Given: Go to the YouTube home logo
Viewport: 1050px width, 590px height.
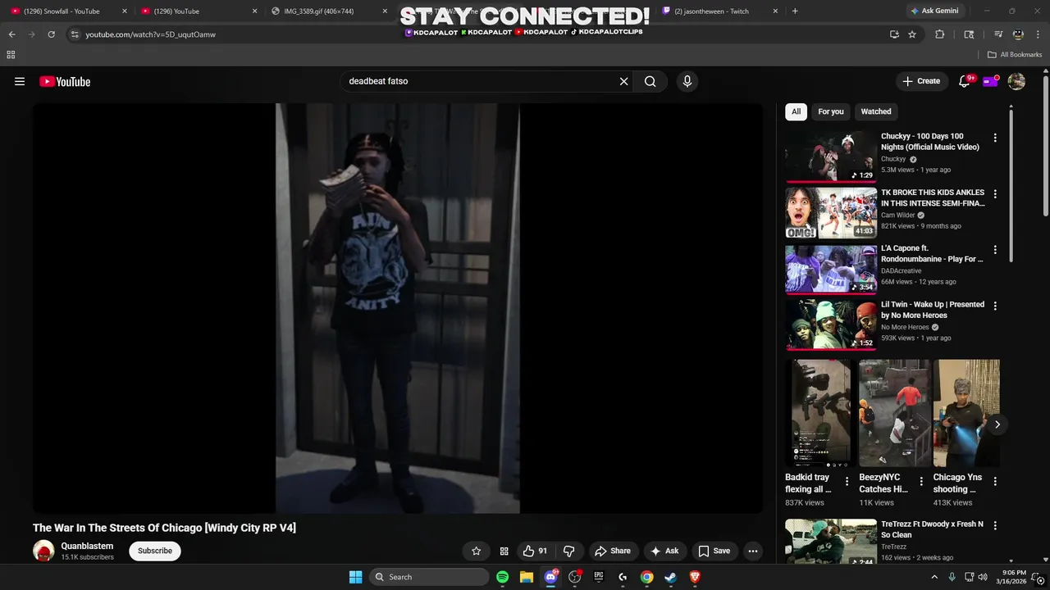Looking at the screenshot, I should tap(65, 81).
